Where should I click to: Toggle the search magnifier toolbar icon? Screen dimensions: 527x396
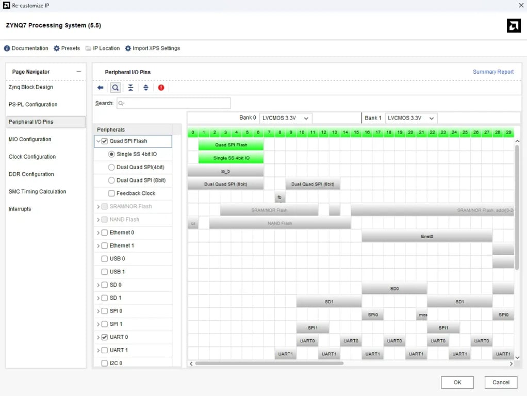click(x=116, y=88)
